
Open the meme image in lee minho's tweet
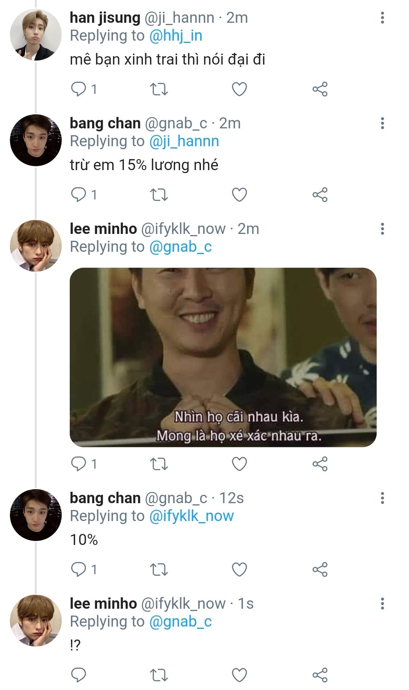coord(223,357)
